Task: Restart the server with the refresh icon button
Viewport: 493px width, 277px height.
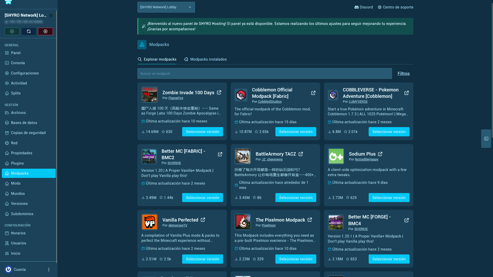Action: click(29, 31)
